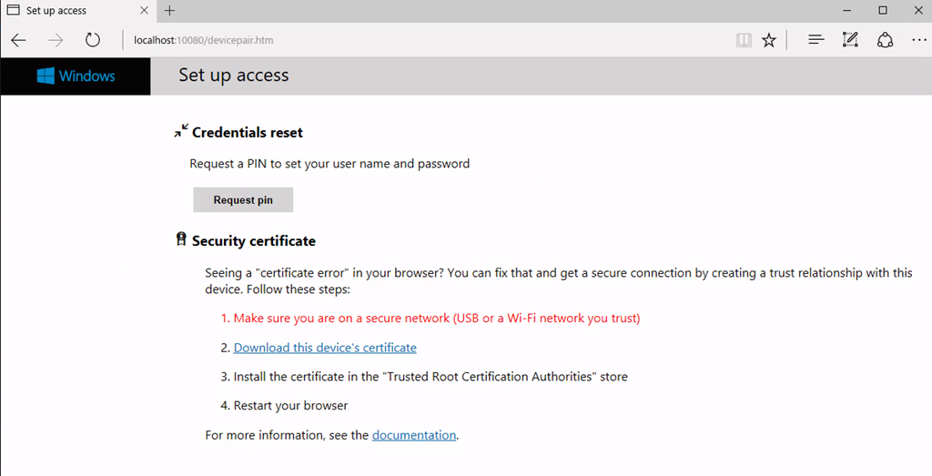Collapse the Credentials reset section
Image resolution: width=932 pixels, height=476 pixels.
pyautogui.click(x=181, y=131)
